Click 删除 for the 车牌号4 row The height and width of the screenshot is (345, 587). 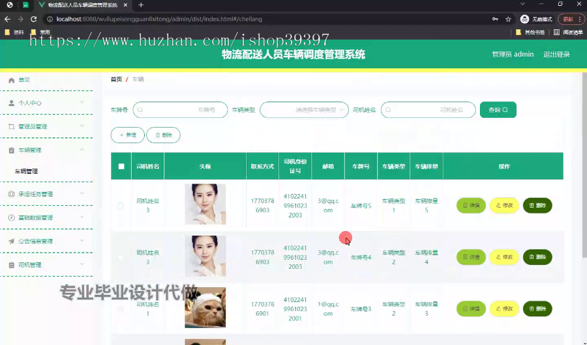tap(537, 257)
